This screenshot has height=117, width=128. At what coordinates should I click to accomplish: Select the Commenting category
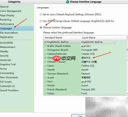[x=7, y=73]
